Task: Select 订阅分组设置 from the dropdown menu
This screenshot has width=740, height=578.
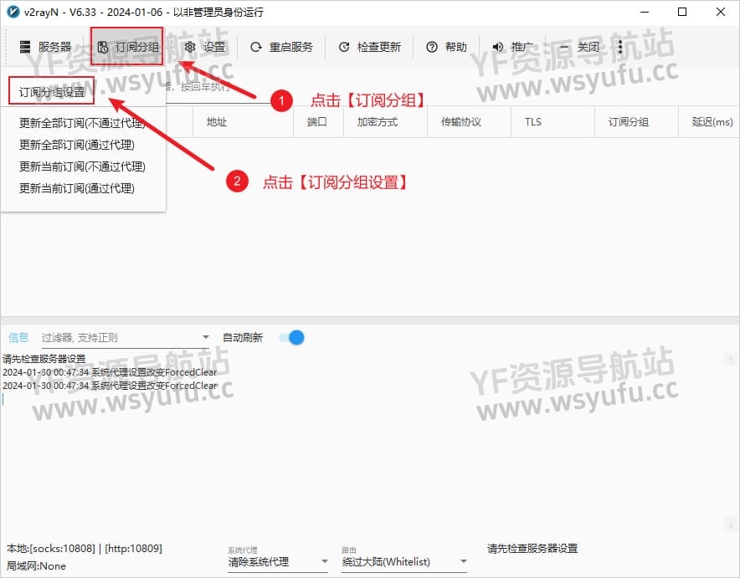Action: coord(51,91)
